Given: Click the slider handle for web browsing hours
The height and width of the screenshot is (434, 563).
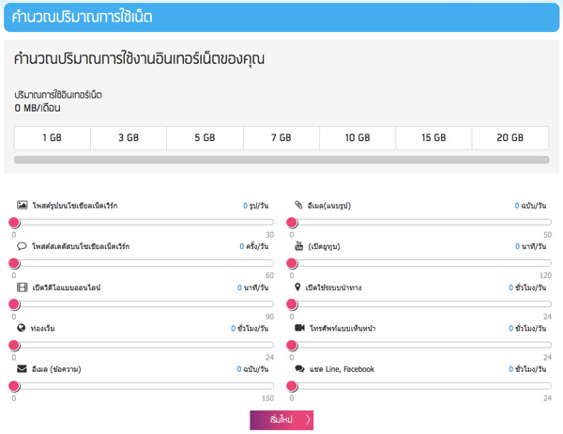Looking at the screenshot, I should (x=14, y=346).
